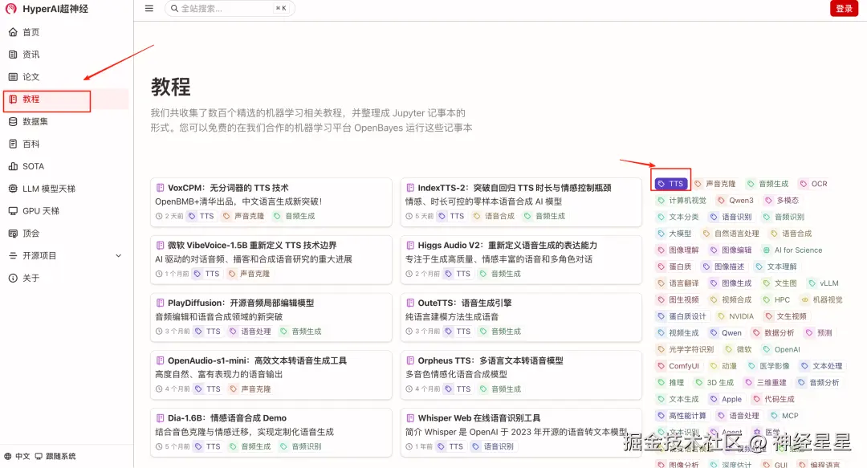867x468 pixels.
Task: Filter by 声音克隆 tag in tag cloud
Action: point(715,184)
